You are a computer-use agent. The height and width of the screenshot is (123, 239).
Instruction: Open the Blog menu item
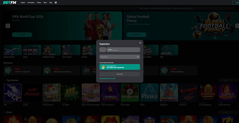pos(51,3)
